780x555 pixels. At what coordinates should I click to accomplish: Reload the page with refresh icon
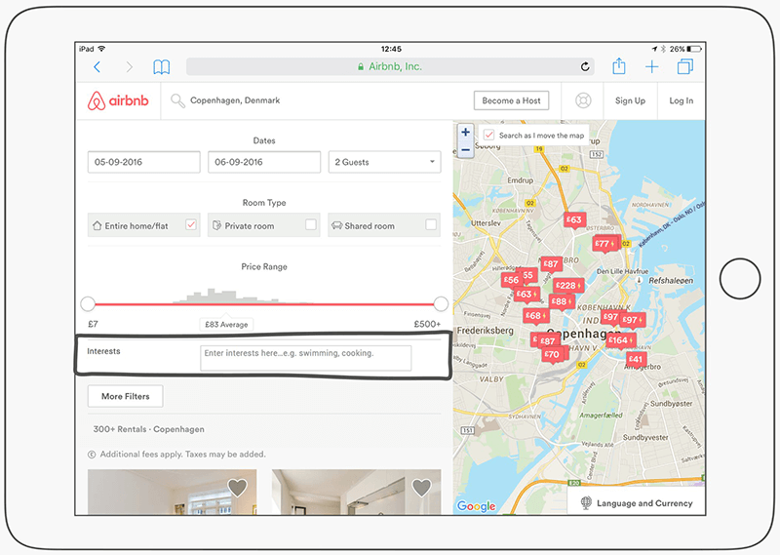[x=585, y=66]
